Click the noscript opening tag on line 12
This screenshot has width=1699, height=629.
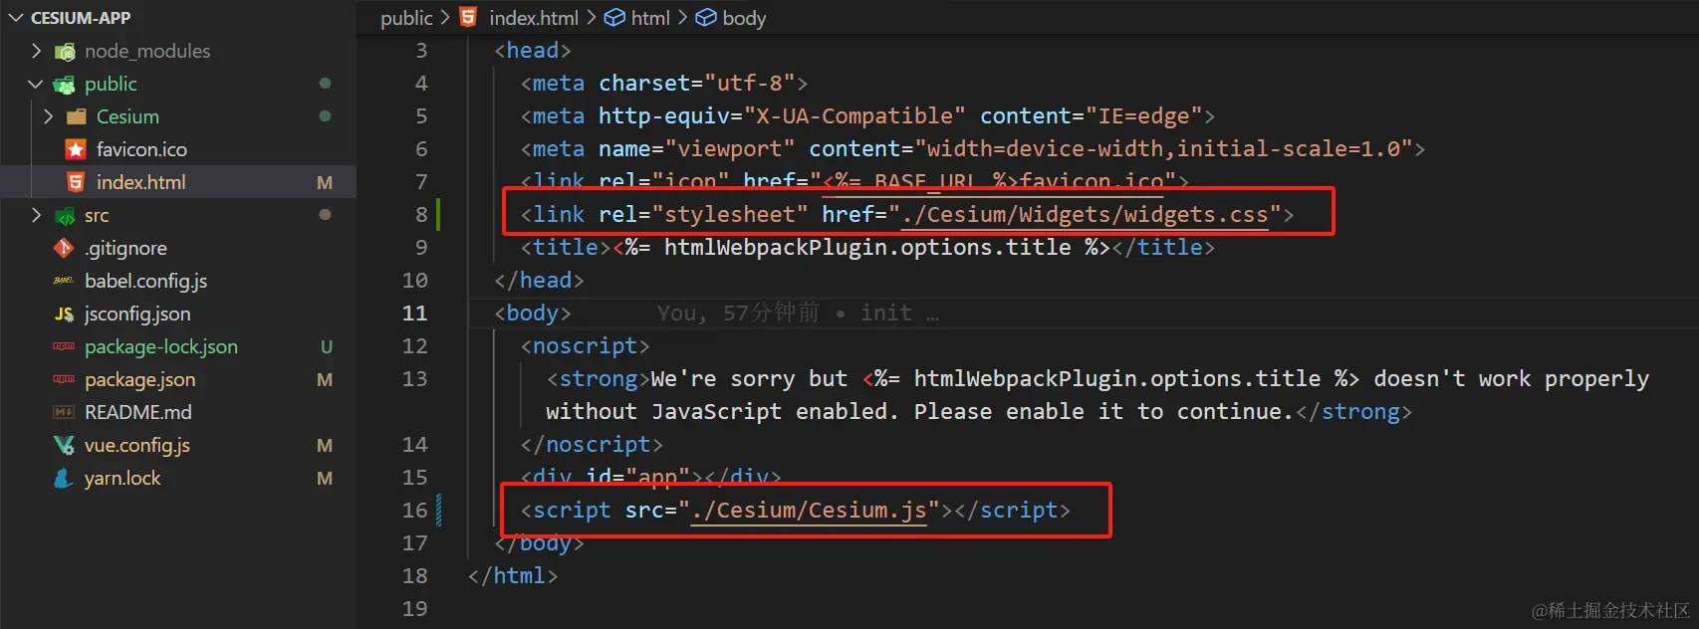click(x=586, y=346)
